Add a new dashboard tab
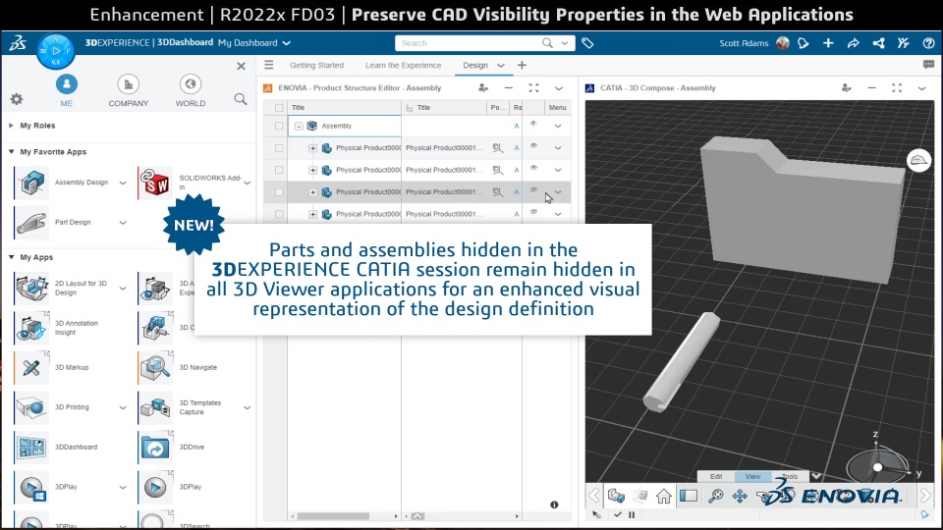The width and height of the screenshot is (943, 530). tap(522, 65)
